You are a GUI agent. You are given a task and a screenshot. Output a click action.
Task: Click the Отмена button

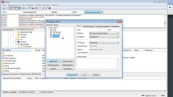point(96,75)
